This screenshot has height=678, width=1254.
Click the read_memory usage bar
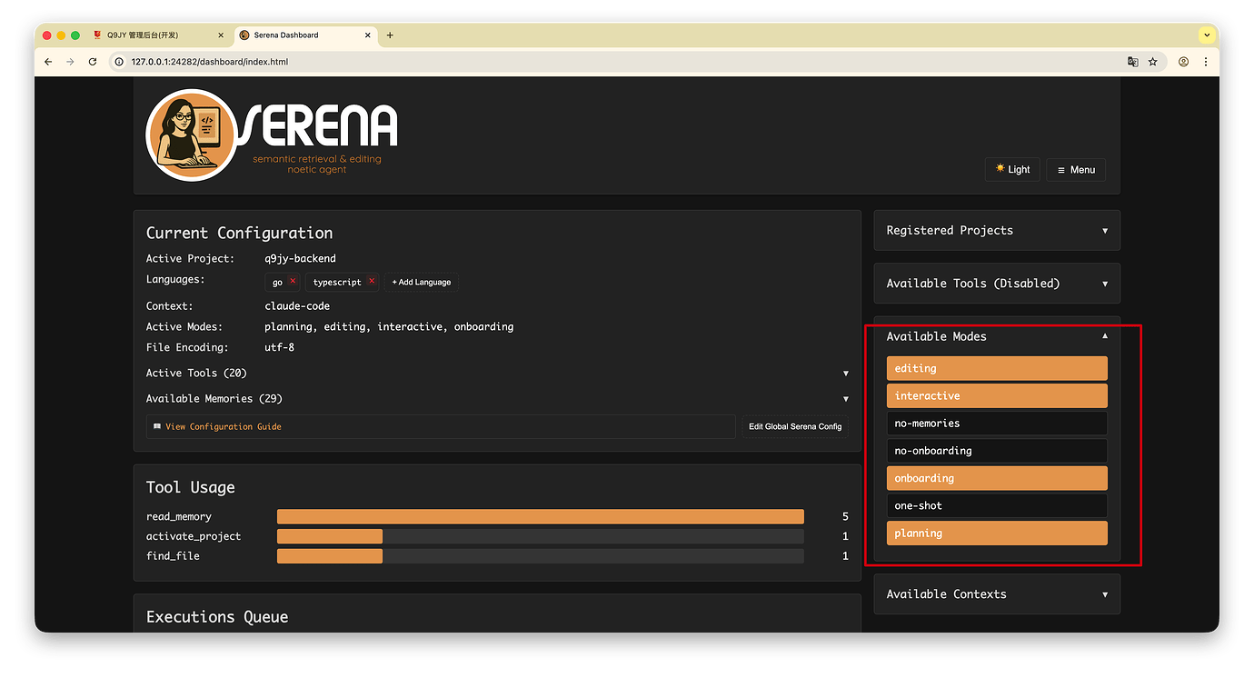click(541, 516)
